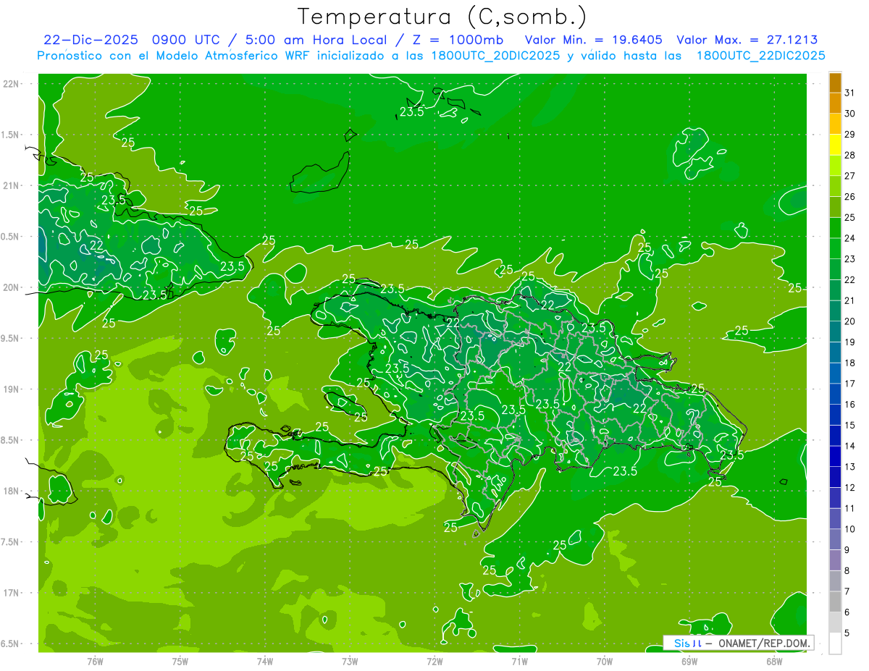Viewport: 869px width, 671px height.
Task: Click the latitude axis label "22N"
Action: (x=11, y=84)
